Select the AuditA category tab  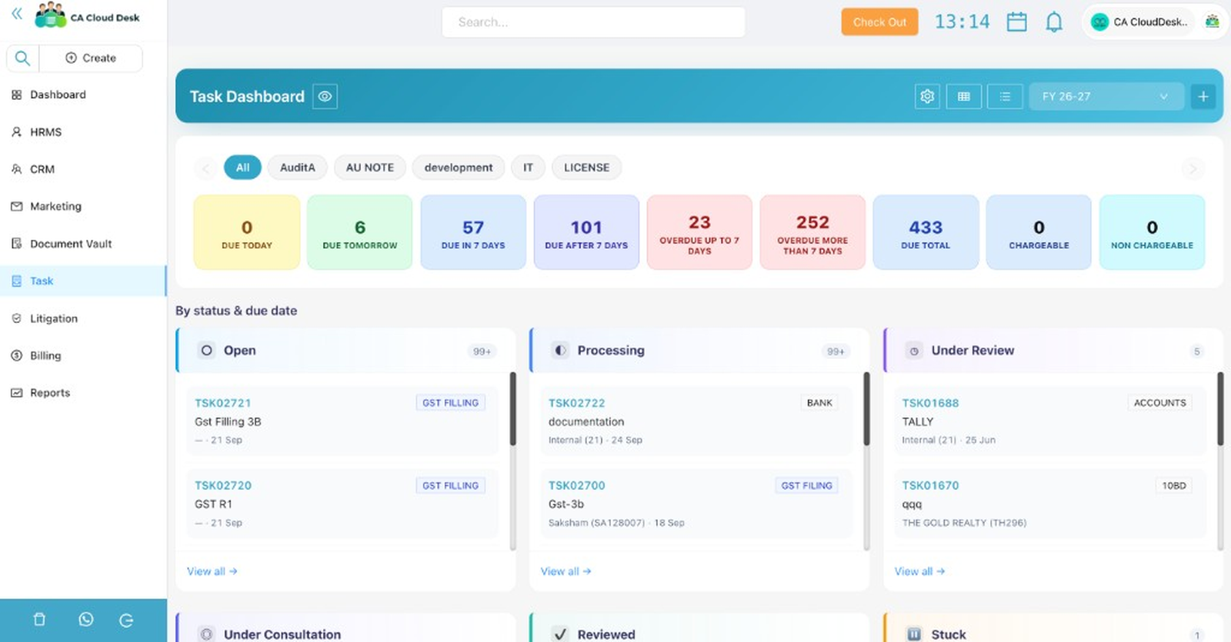pos(297,168)
